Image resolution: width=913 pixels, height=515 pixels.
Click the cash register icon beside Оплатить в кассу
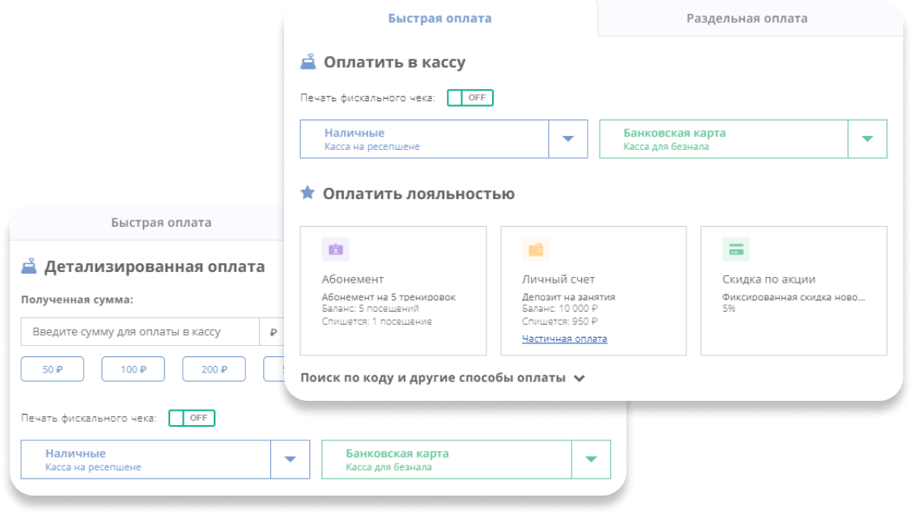[308, 62]
